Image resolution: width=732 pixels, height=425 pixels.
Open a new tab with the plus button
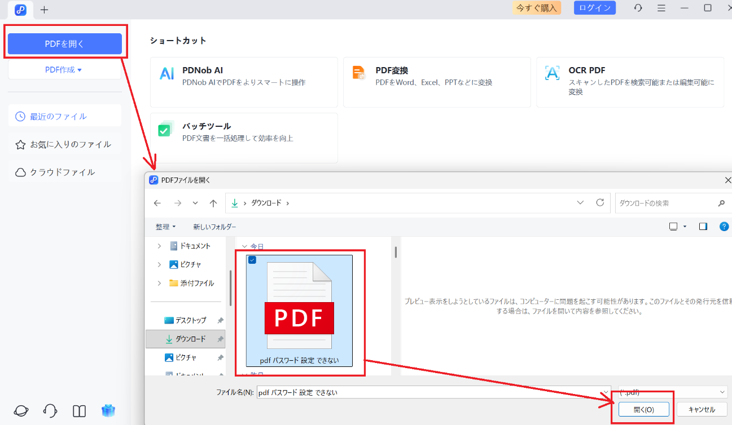[x=44, y=10]
